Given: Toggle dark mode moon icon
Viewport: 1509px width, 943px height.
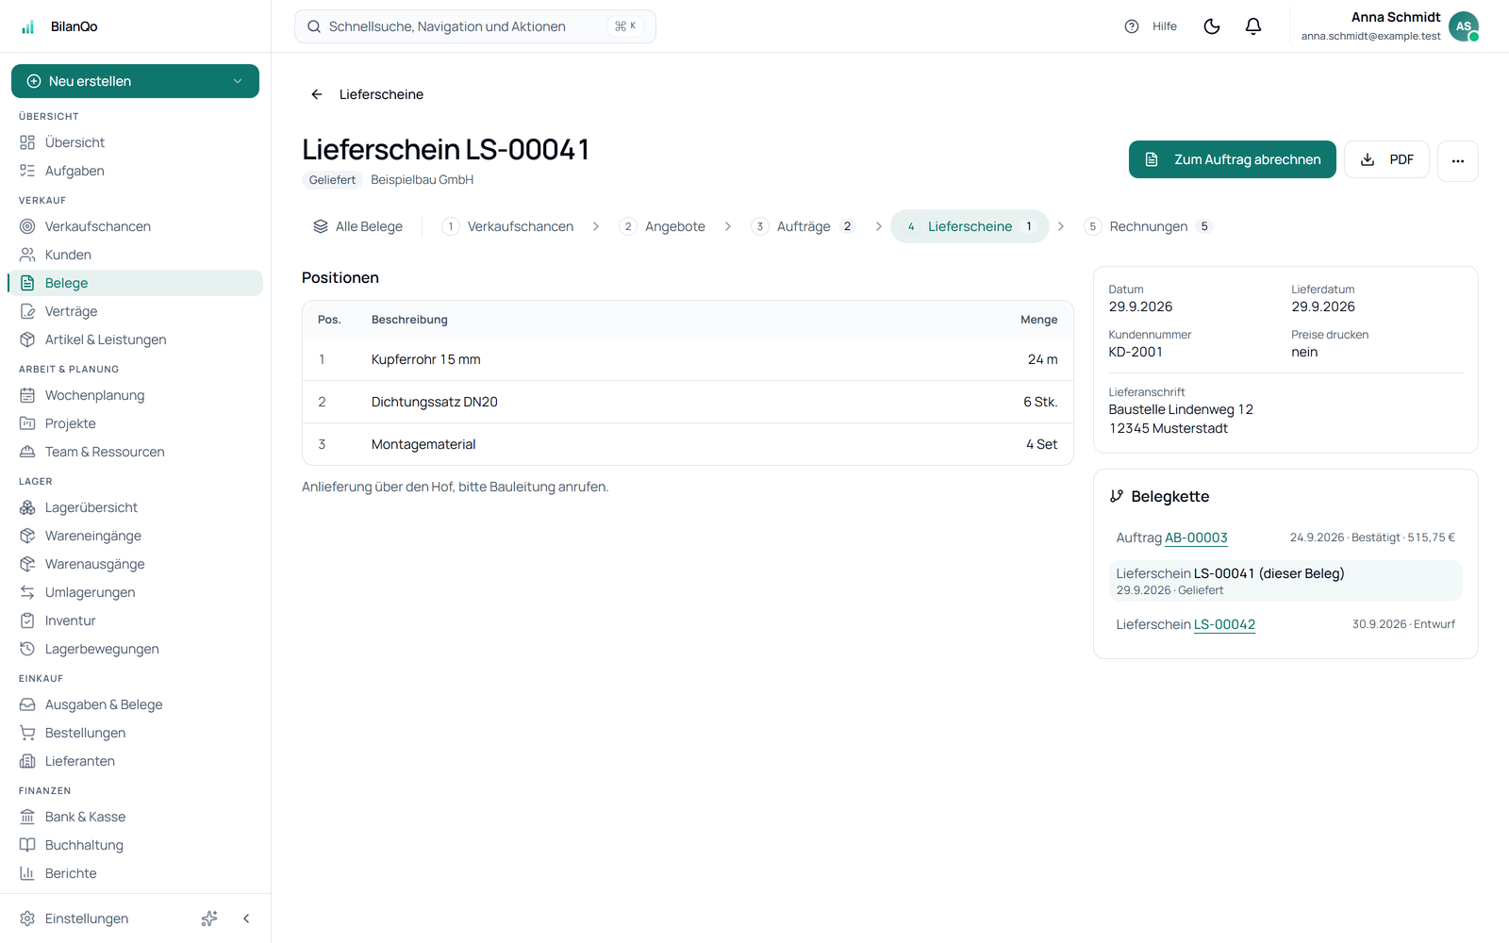Looking at the screenshot, I should click(1212, 26).
